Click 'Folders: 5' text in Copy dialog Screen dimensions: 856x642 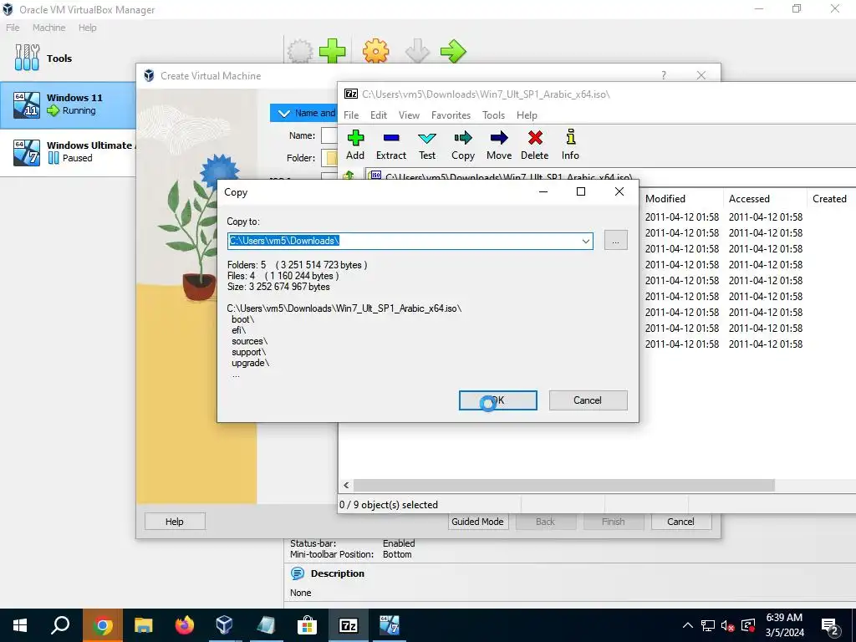(247, 265)
